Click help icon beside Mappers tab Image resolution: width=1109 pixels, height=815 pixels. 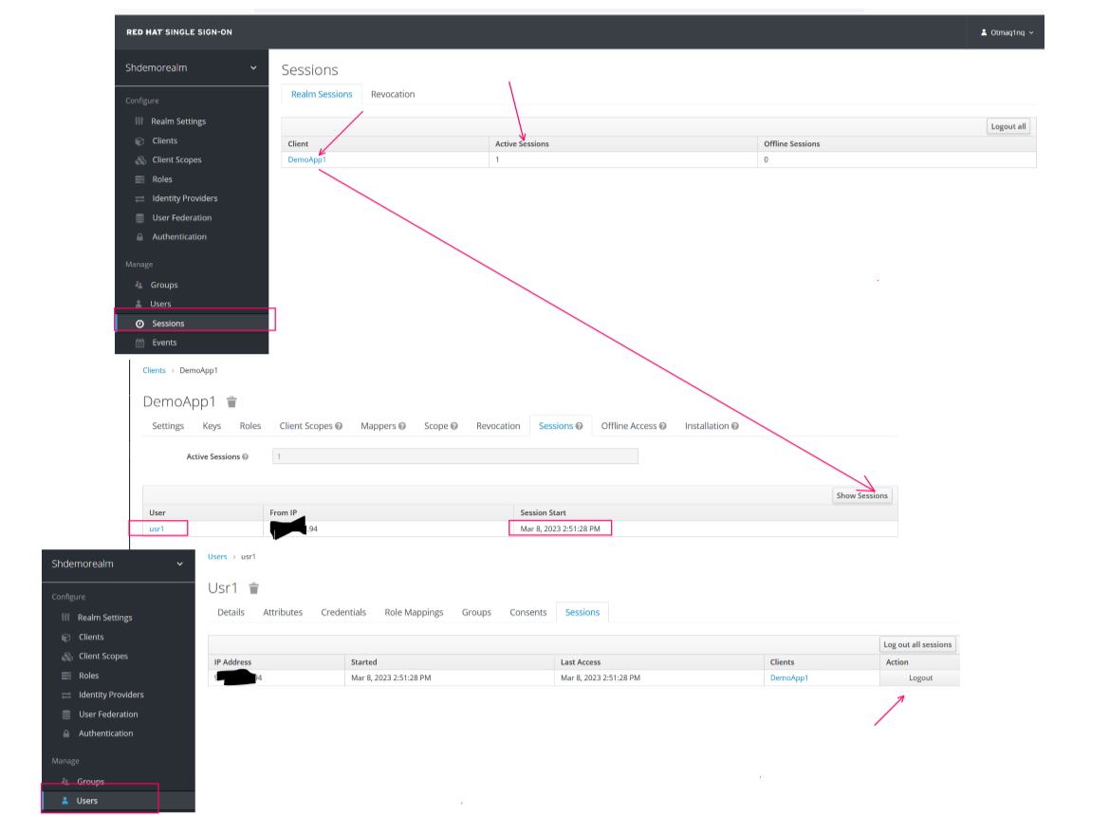[x=402, y=427]
